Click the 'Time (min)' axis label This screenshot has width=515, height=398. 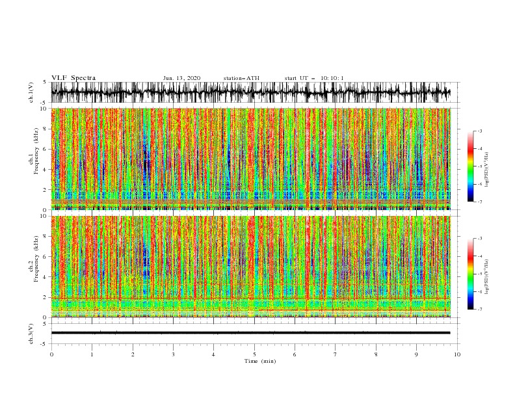(x=260, y=361)
